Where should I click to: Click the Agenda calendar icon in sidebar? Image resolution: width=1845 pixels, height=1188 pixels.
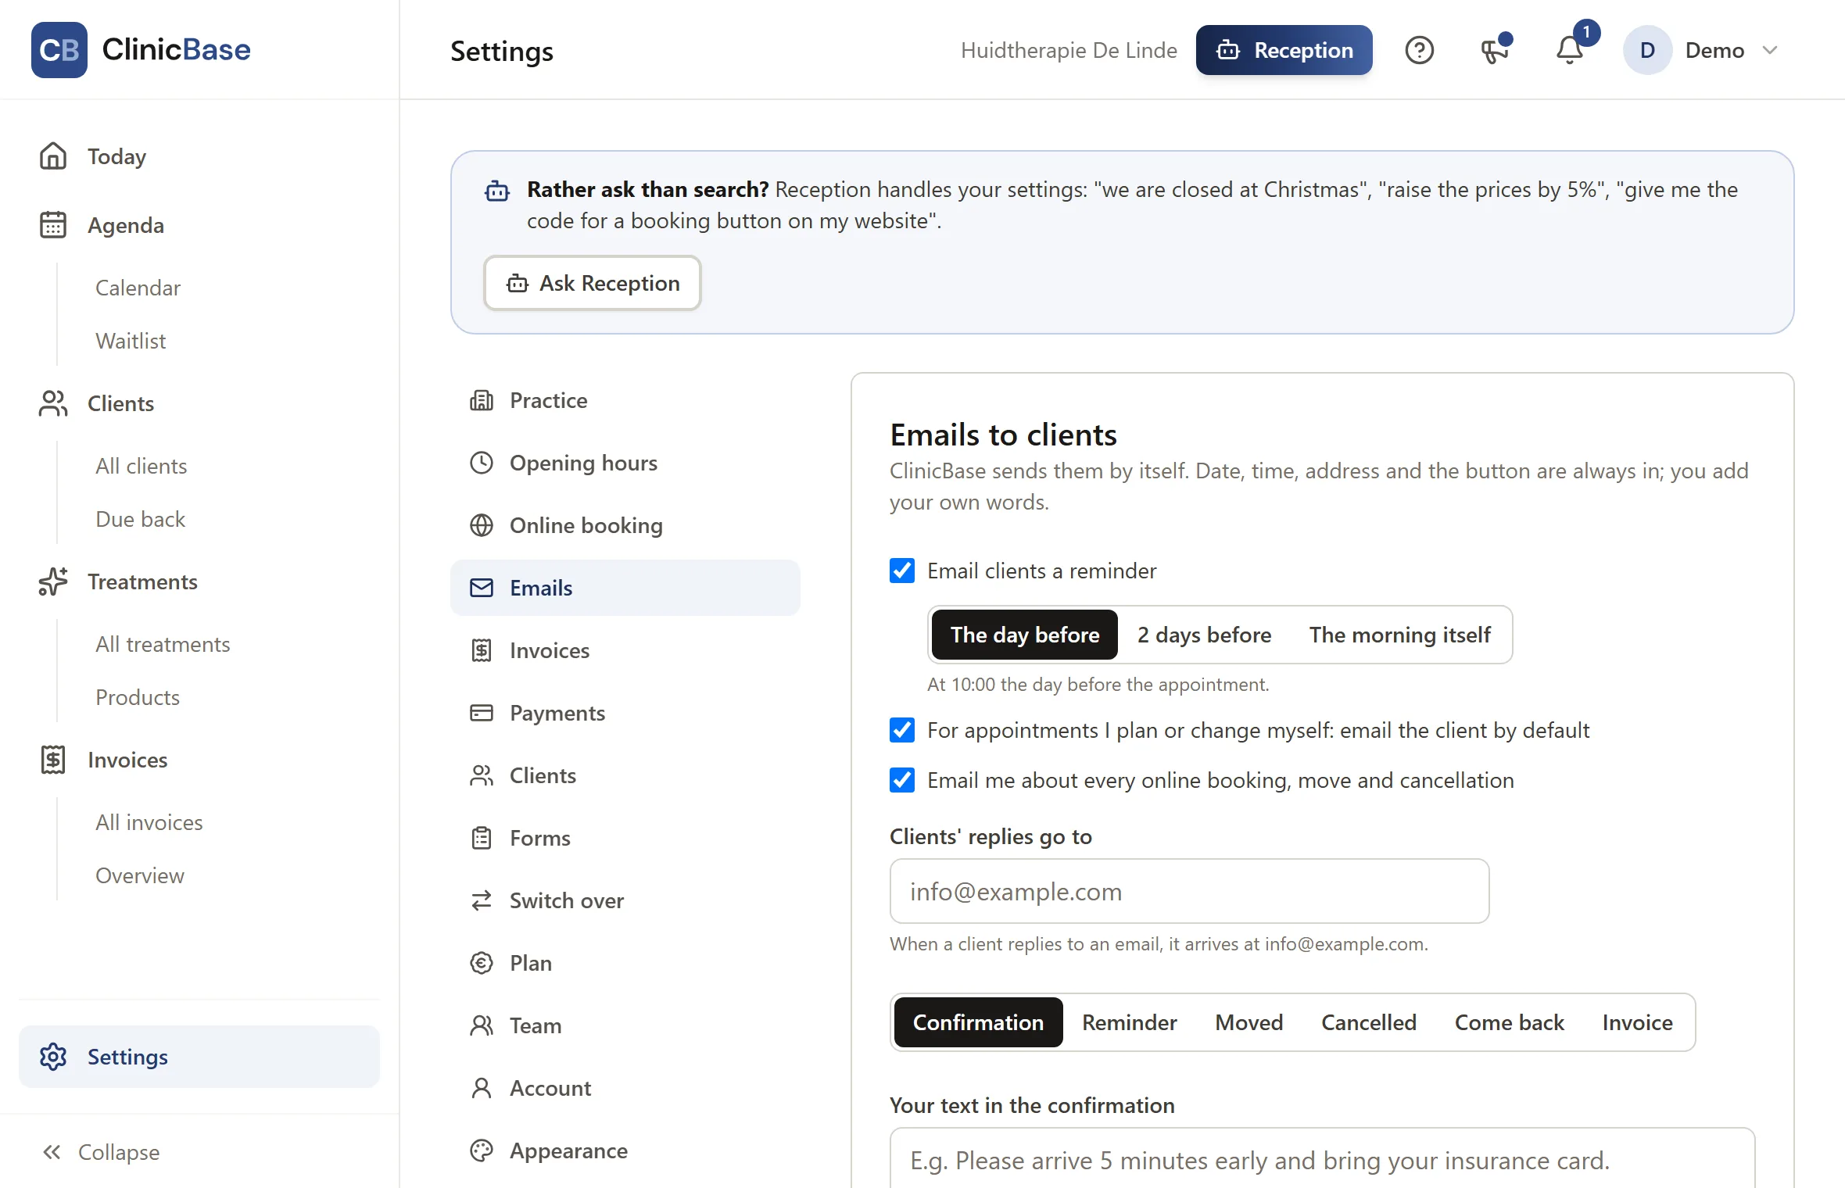[53, 225]
